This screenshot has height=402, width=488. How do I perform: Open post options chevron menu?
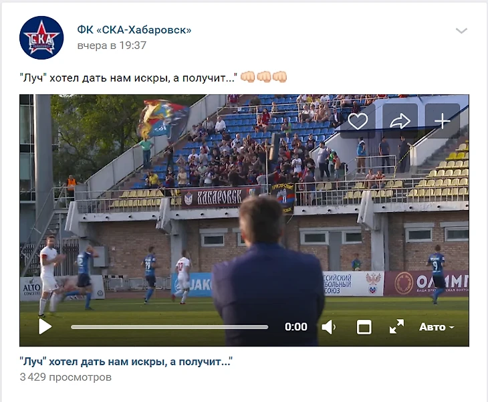coord(461,31)
